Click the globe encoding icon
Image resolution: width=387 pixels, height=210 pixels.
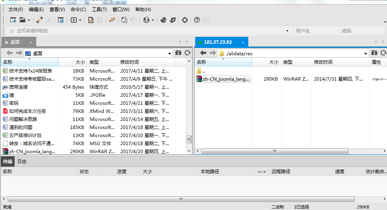click(x=146, y=20)
